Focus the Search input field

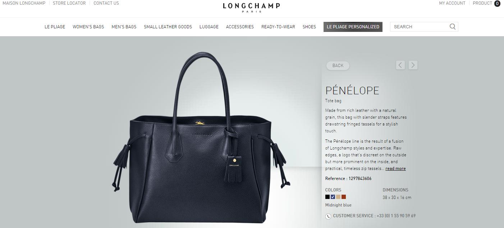pyautogui.click(x=420, y=27)
